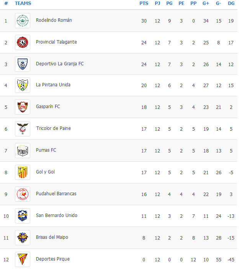Click the TEAMS column header

pos(23,3)
